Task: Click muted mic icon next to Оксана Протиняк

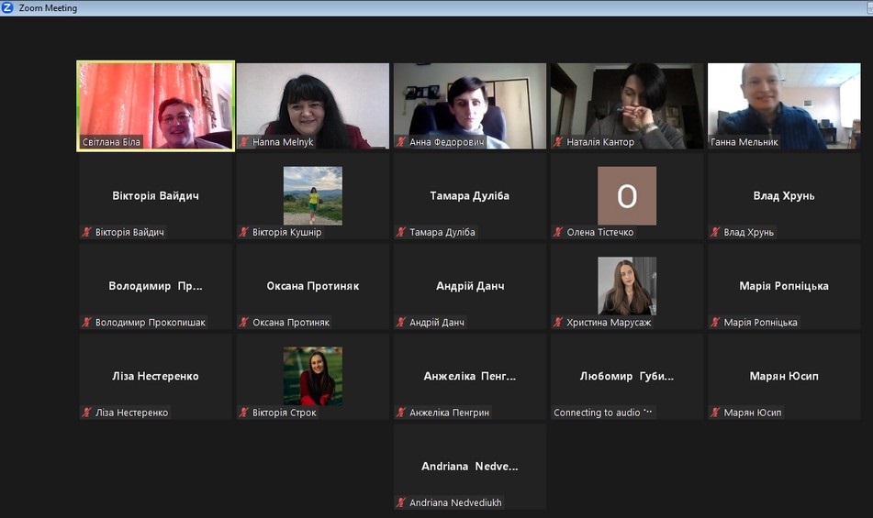Action: pos(244,323)
